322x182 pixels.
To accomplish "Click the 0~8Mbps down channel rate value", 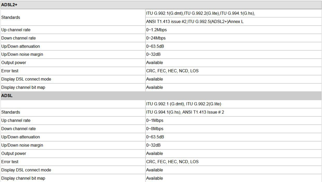I will [154, 129].
